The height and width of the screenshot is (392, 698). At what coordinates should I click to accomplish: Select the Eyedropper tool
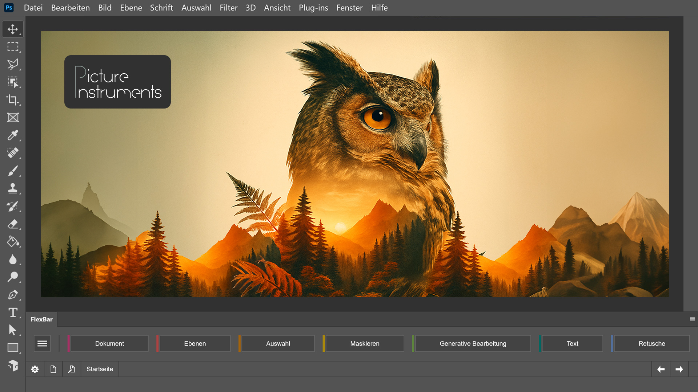point(13,135)
